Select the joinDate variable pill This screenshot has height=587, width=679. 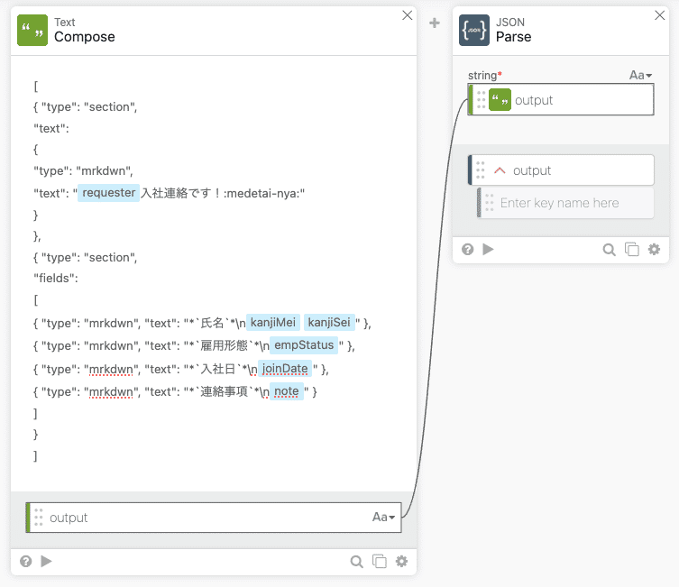pos(285,369)
